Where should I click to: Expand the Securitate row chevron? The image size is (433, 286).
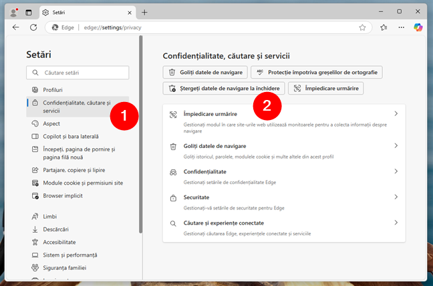396,197
